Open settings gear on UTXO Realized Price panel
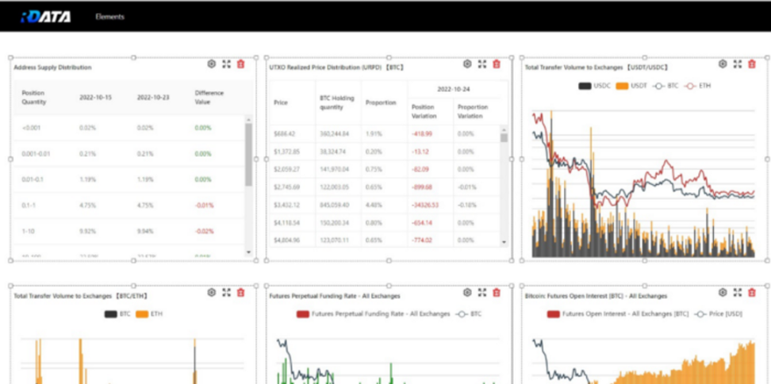Viewport: 771px width, 384px height. [x=467, y=64]
